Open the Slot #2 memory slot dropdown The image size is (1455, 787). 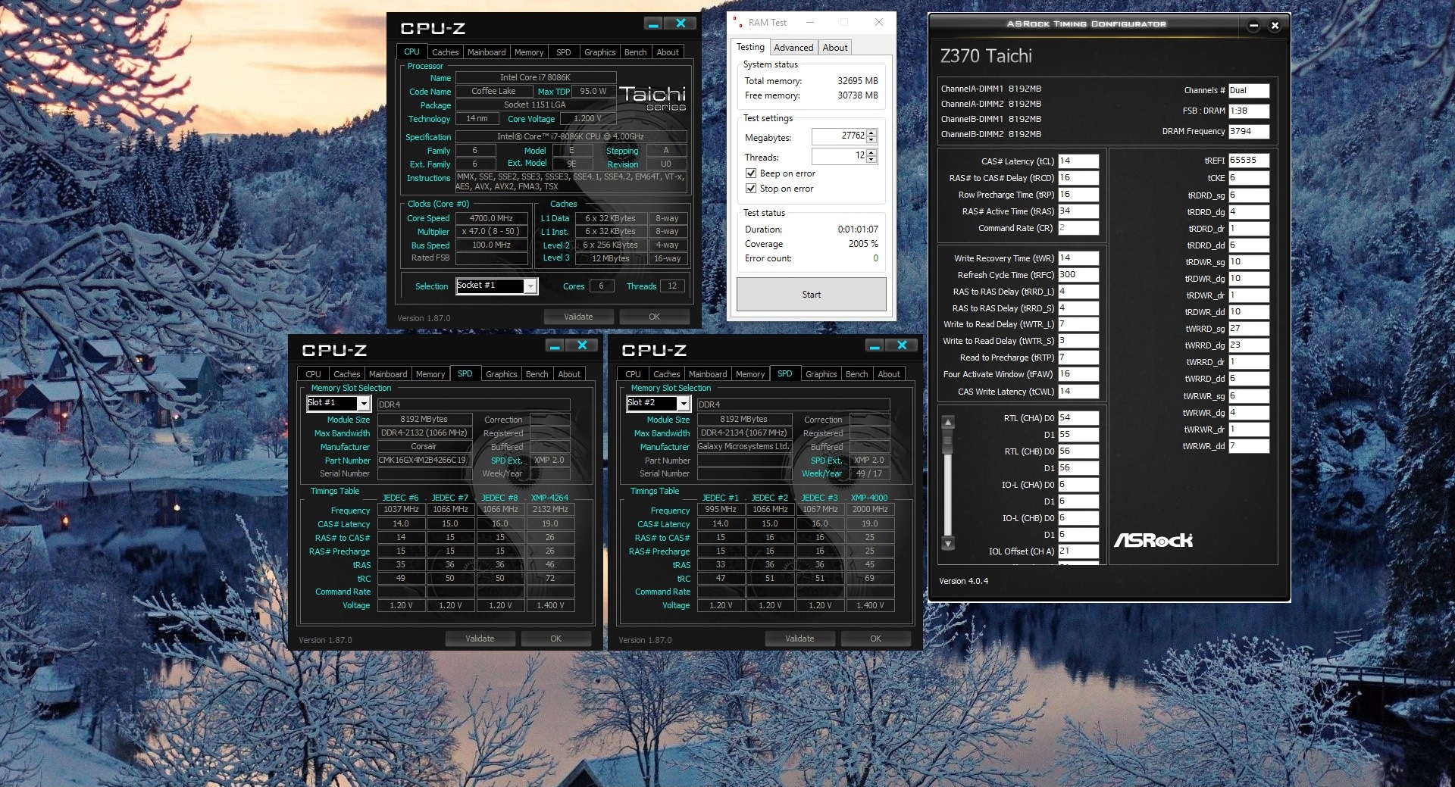pos(683,403)
